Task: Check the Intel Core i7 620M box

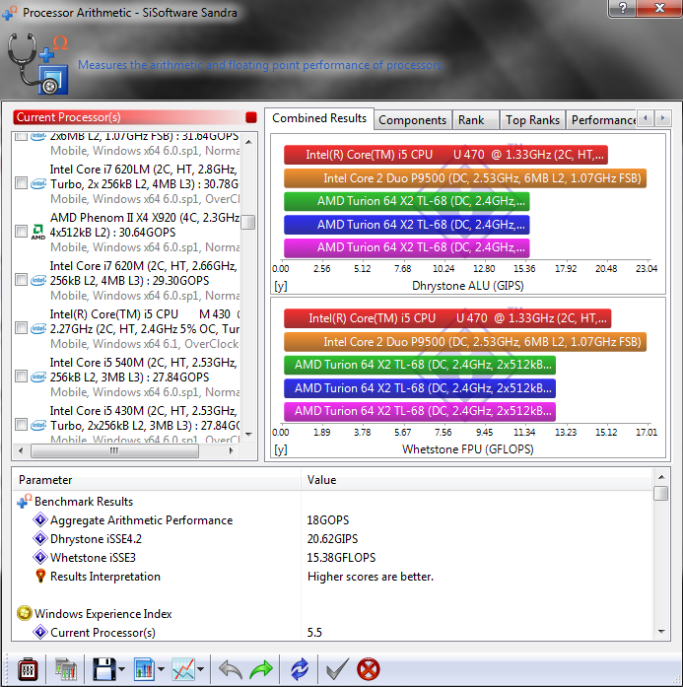Action: coord(21,280)
